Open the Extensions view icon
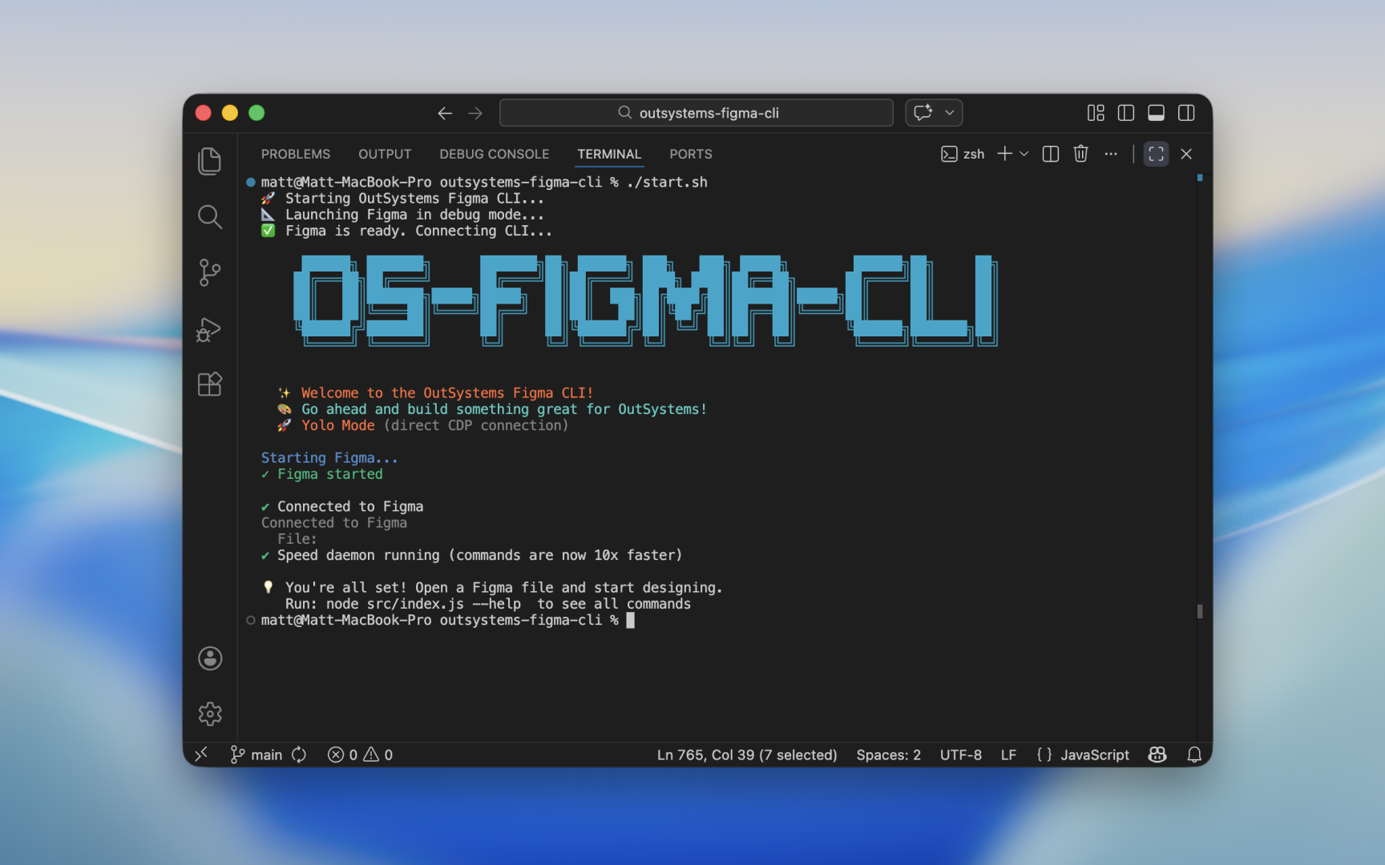This screenshot has width=1385, height=865. 209,384
